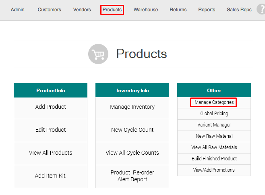Choose View All Products

(x=50, y=153)
